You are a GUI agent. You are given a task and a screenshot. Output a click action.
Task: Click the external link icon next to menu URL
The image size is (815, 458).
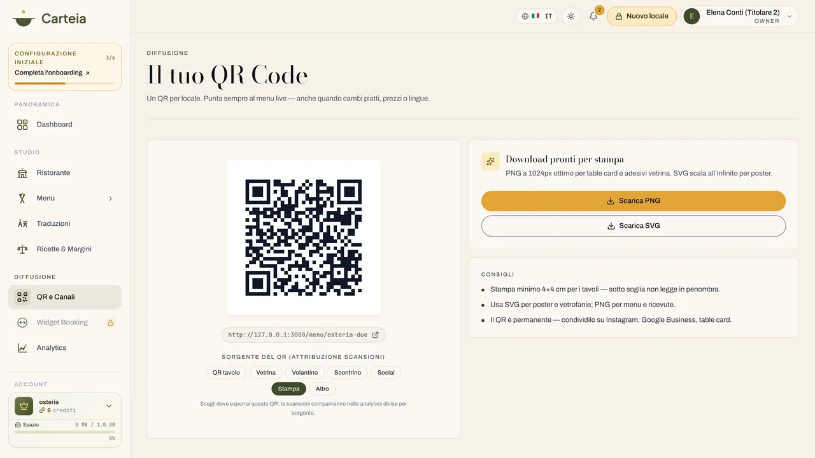(375, 335)
